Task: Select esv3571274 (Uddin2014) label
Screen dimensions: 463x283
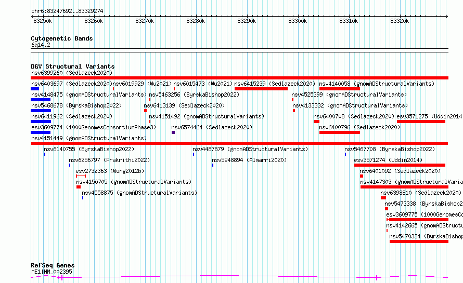Action: click(x=388, y=160)
